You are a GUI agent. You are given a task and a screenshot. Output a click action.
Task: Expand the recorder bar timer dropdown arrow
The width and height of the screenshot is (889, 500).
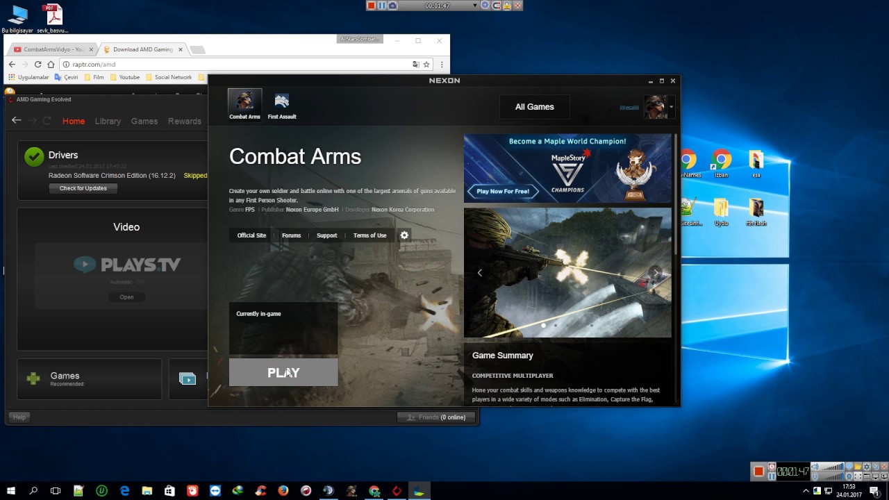pyautogui.click(x=475, y=6)
